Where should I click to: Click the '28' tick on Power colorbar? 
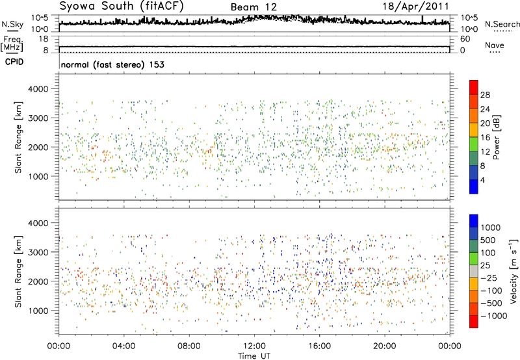click(x=485, y=95)
